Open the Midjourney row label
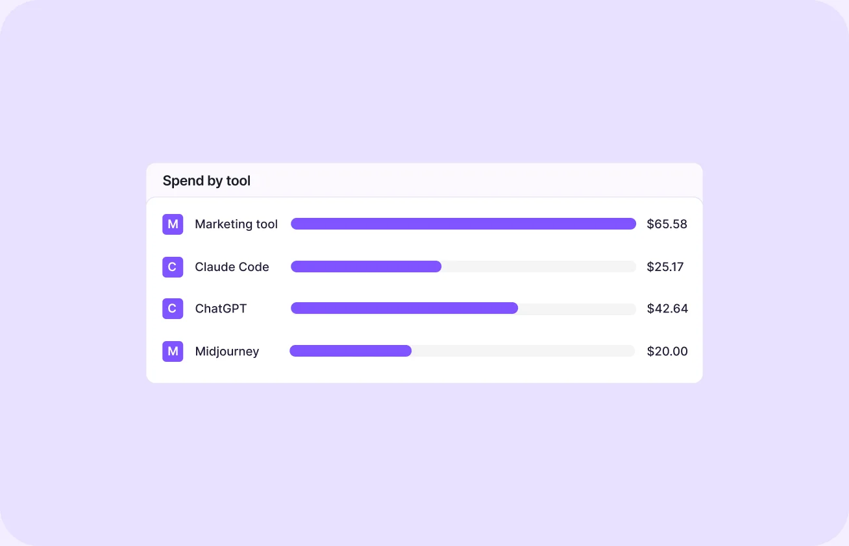This screenshot has width=849, height=546. tap(227, 351)
